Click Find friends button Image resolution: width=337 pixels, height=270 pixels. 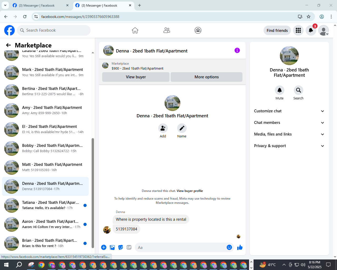coord(277,30)
